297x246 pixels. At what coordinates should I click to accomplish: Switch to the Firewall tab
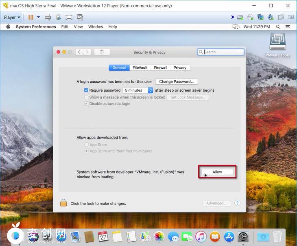click(160, 68)
